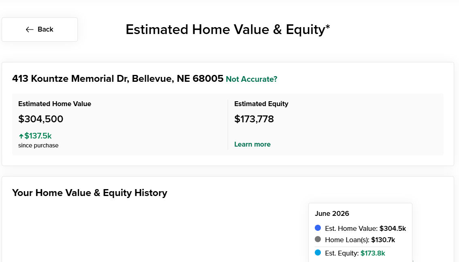The height and width of the screenshot is (262, 459).
Task: Select the gray Home Loan(s) legend dot
Action: click(x=318, y=239)
